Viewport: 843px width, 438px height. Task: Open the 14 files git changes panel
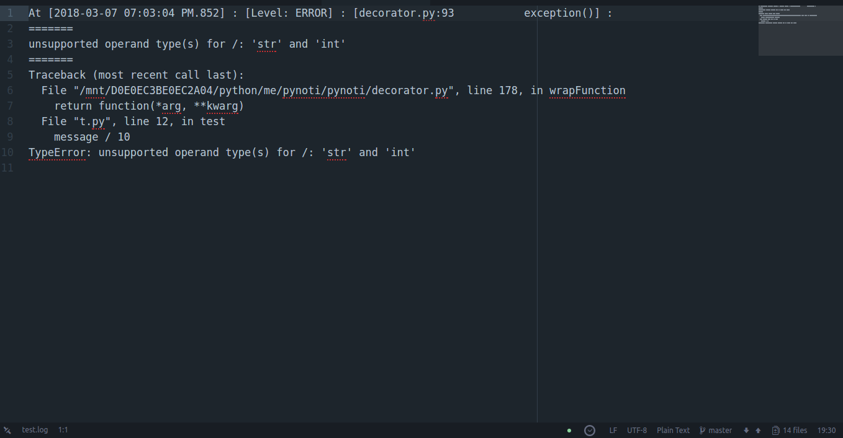(790, 431)
